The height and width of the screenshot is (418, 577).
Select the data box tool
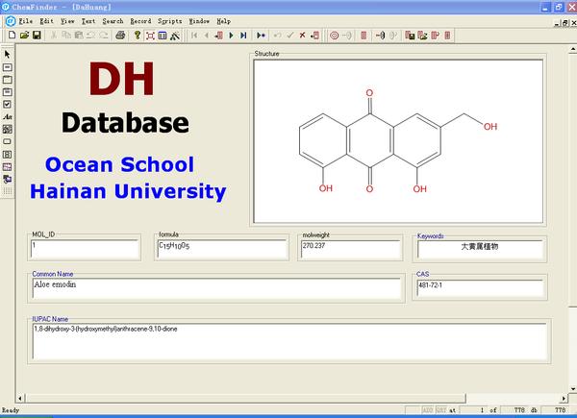(x=8, y=67)
